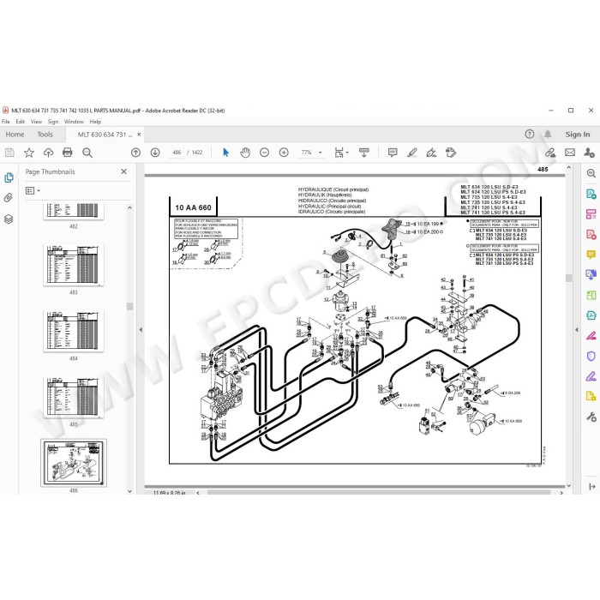Open the Page Thumbnails pane icon
600x600 pixels.
pyautogui.click(x=9, y=177)
